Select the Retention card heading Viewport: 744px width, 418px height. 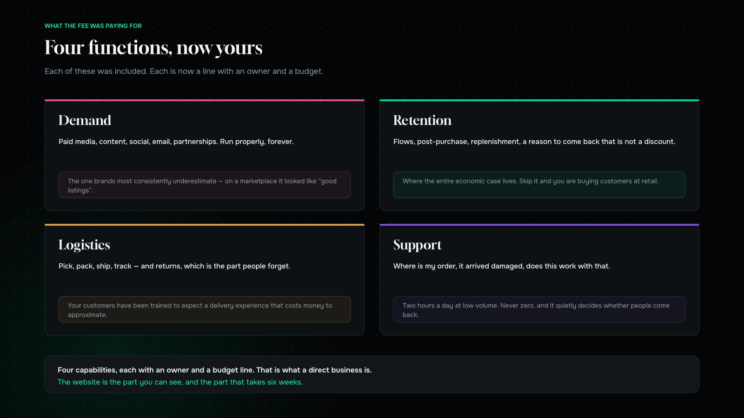(422, 120)
